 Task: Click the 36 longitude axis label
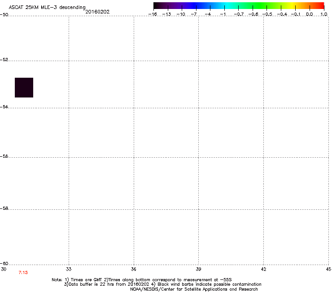(134, 269)
